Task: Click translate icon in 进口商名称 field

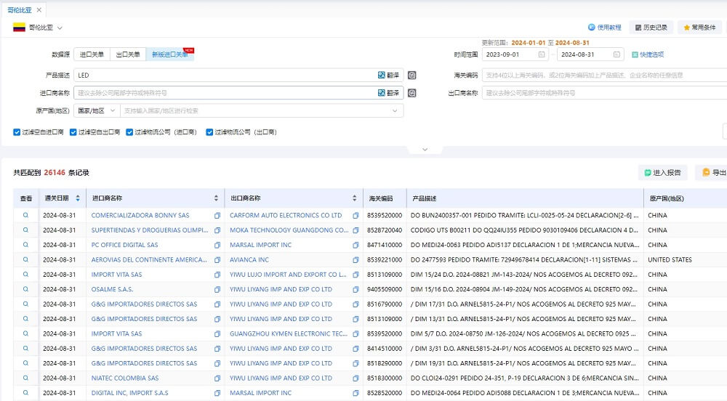Action: point(388,93)
